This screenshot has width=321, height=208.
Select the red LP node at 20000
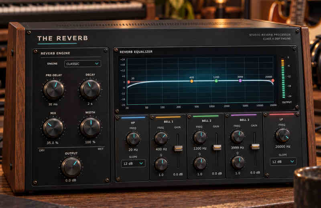point(273,81)
